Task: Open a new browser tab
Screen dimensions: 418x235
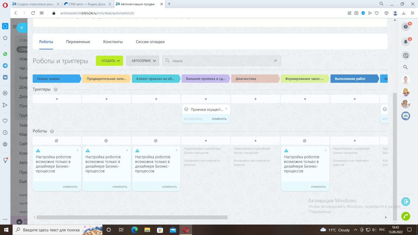Action: (x=169, y=4)
